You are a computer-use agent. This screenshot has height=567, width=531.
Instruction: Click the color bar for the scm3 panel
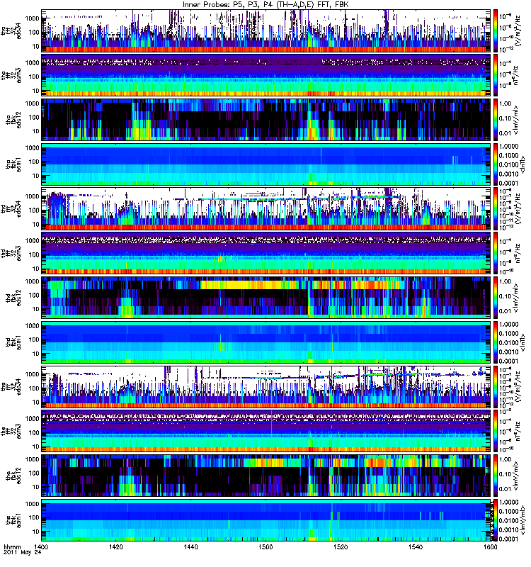496,431
